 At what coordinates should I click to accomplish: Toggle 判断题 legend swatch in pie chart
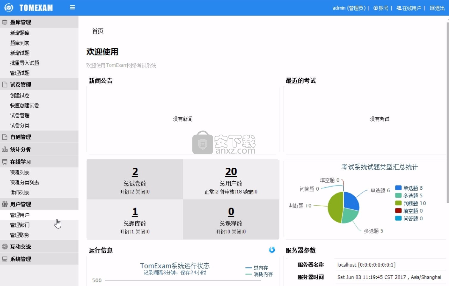[x=398, y=203]
